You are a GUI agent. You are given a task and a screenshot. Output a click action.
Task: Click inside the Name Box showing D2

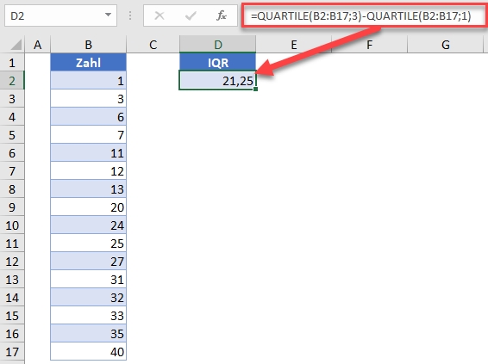tap(54, 15)
